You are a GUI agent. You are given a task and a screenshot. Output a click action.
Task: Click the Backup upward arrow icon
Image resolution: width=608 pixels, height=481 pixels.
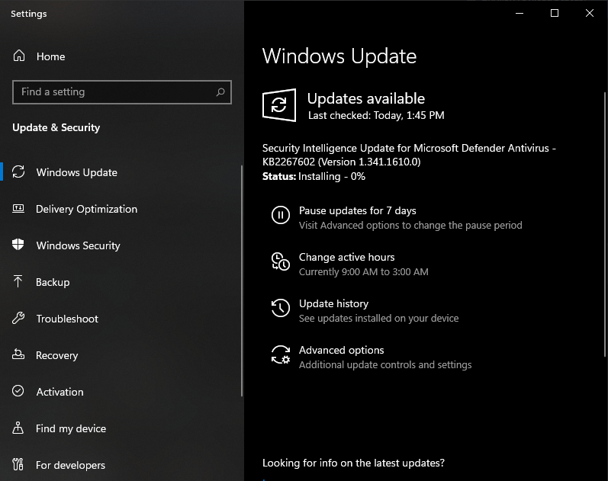pos(18,281)
